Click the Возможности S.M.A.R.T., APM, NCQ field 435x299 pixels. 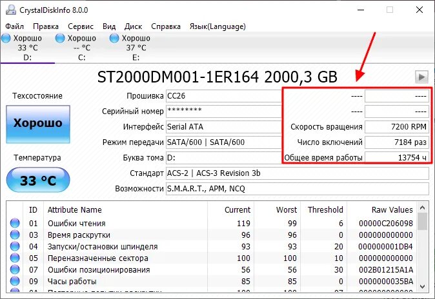pos(298,189)
